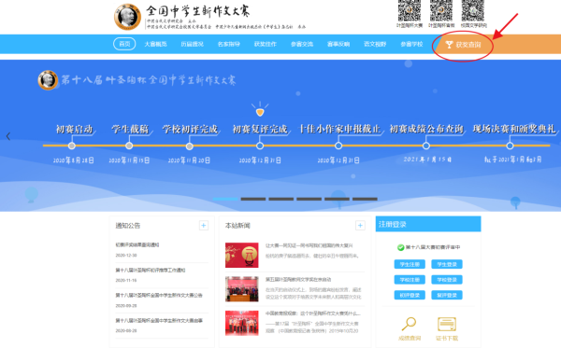Click the 学校登录 button
The image size is (561, 348).
pos(447,280)
